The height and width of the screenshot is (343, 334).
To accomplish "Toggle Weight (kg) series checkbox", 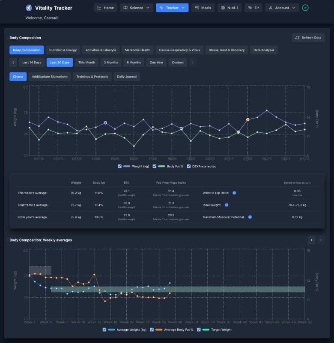I will click(x=119, y=166).
